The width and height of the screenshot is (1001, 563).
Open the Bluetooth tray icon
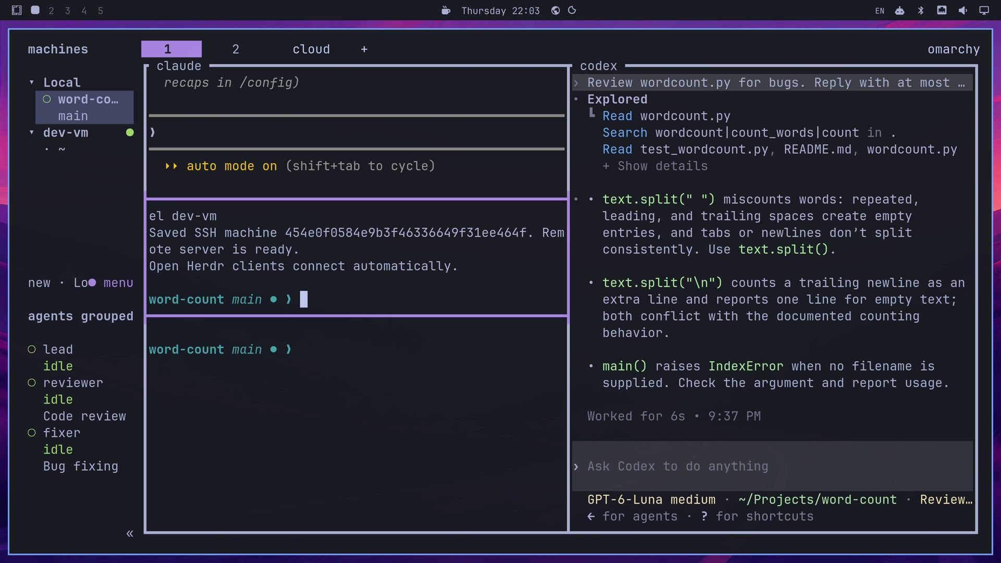(921, 10)
